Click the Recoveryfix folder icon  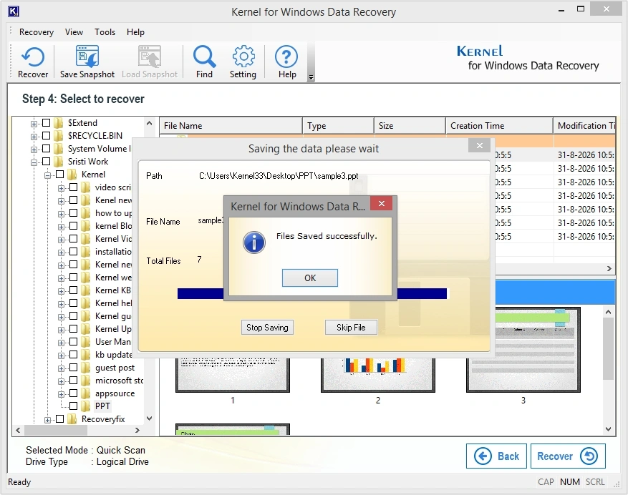(x=72, y=419)
